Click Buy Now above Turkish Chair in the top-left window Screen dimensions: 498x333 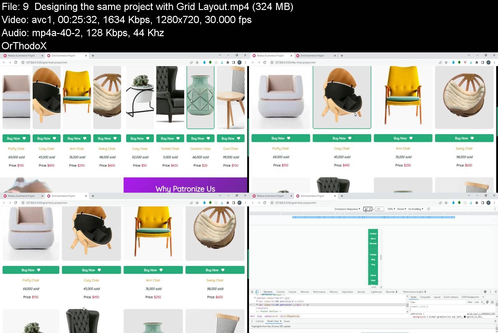pyautogui.click(x=170, y=138)
